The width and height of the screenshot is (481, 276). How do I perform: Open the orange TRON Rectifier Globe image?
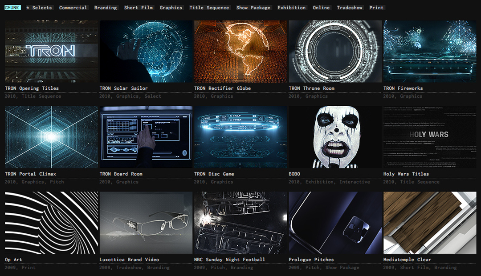240,51
